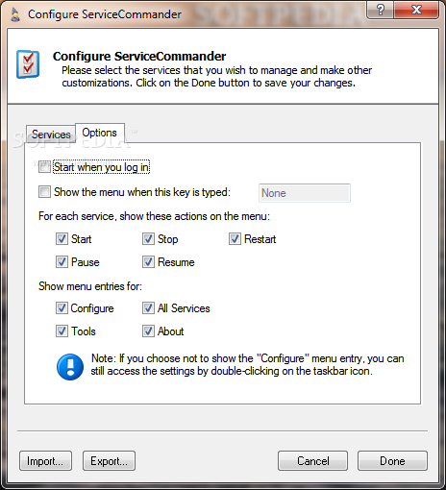Close the Configure ServiceCommander dialog
This screenshot has width=446, height=490.
(x=416, y=10)
